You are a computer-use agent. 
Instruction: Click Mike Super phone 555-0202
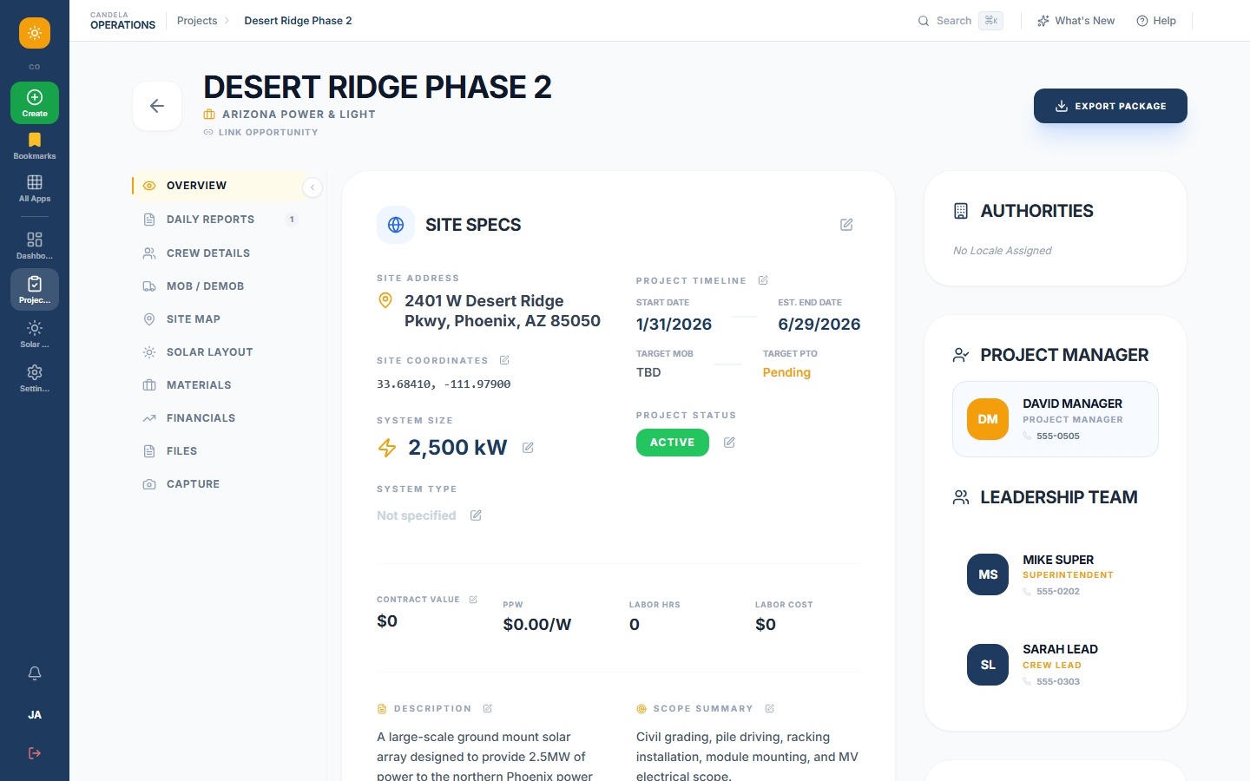tap(1051, 592)
